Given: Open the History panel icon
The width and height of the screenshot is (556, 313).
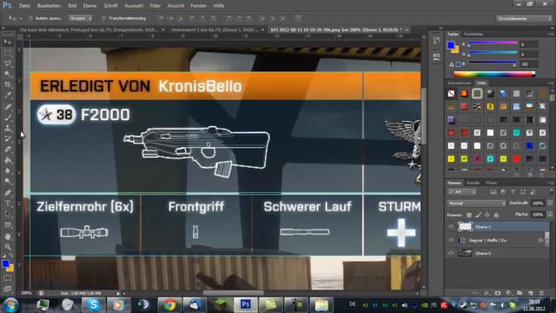Looking at the screenshot, I should (436, 41).
